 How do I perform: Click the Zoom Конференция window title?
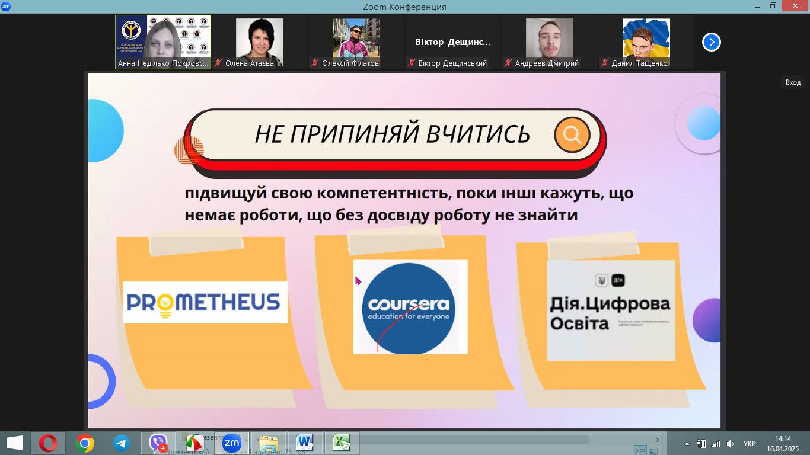(404, 7)
